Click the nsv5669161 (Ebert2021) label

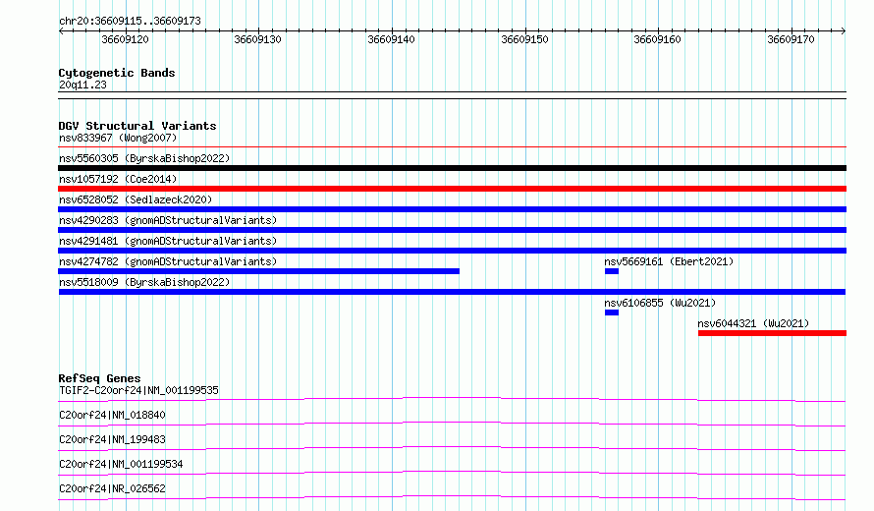click(669, 261)
